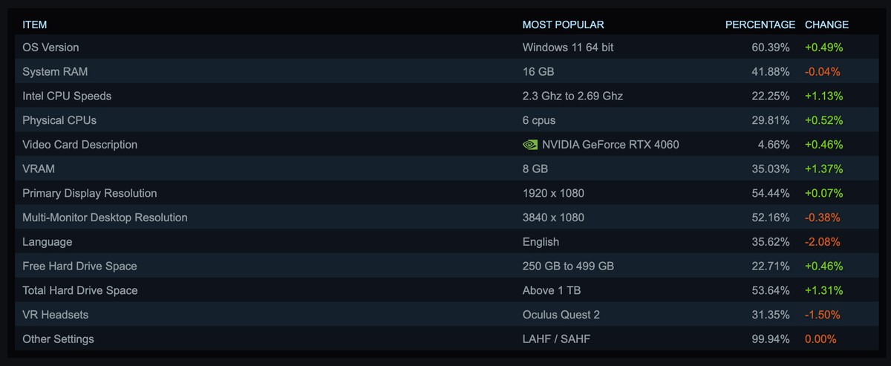Click the PERCENTAGE column header
This screenshot has height=366, width=891.
[x=760, y=24]
